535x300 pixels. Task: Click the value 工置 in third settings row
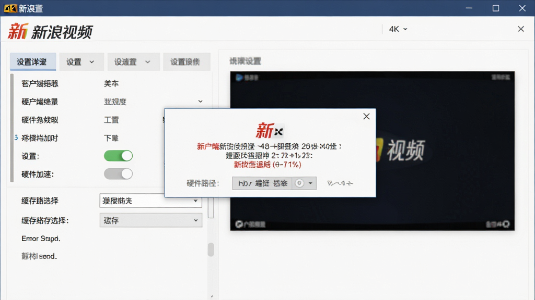(x=111, y=120)
